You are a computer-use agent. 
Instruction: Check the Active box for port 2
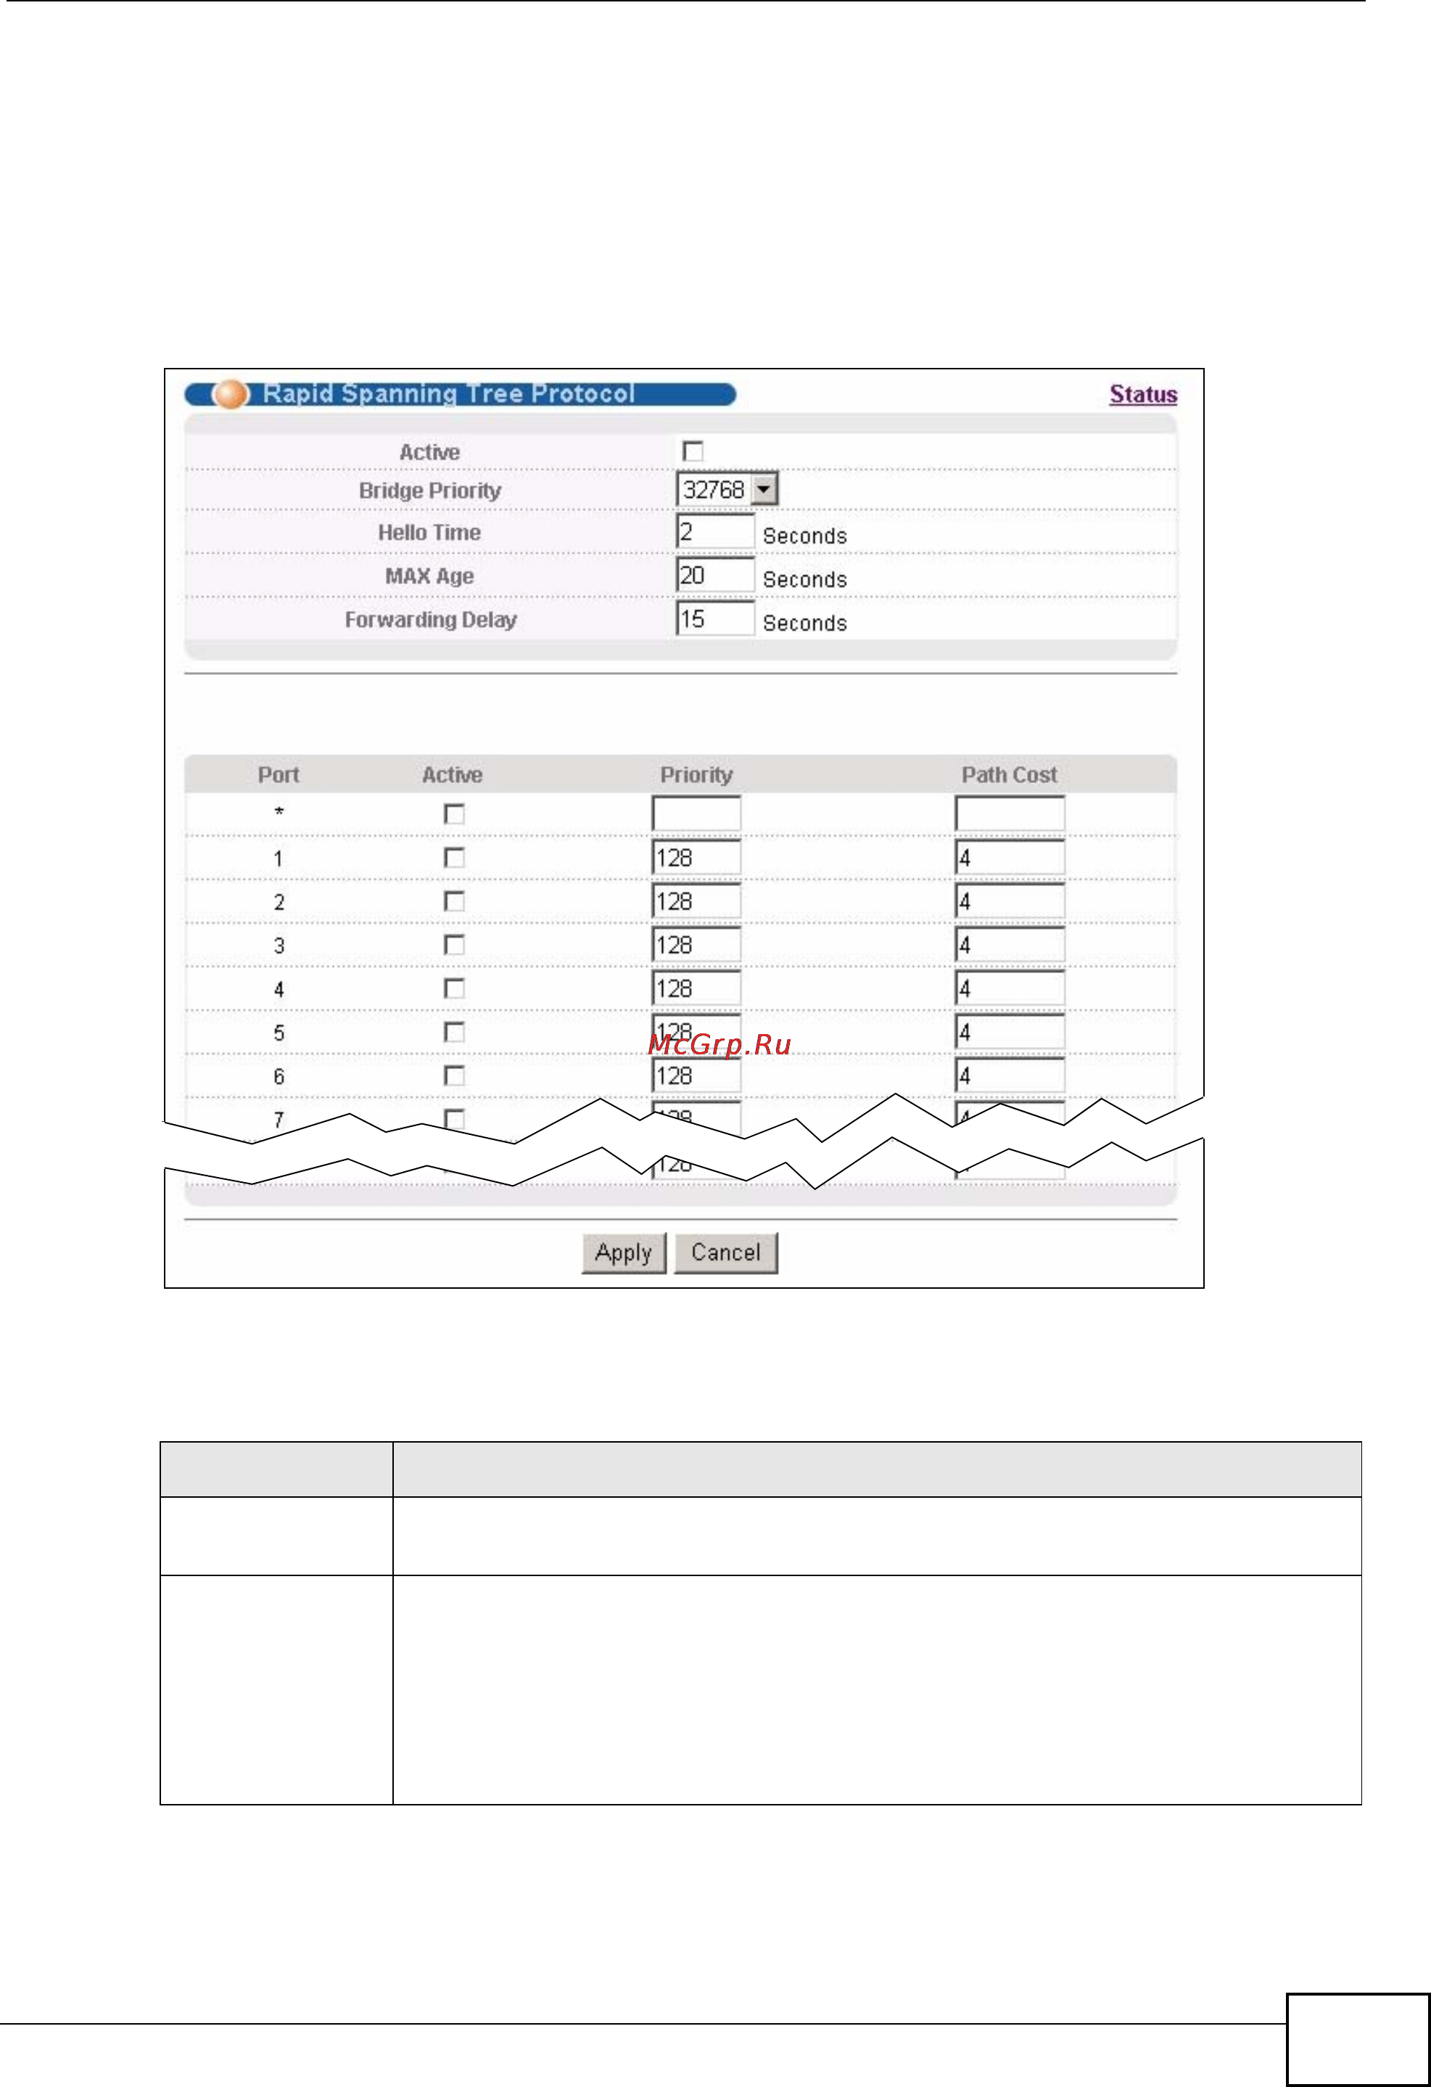coord(454,901)
